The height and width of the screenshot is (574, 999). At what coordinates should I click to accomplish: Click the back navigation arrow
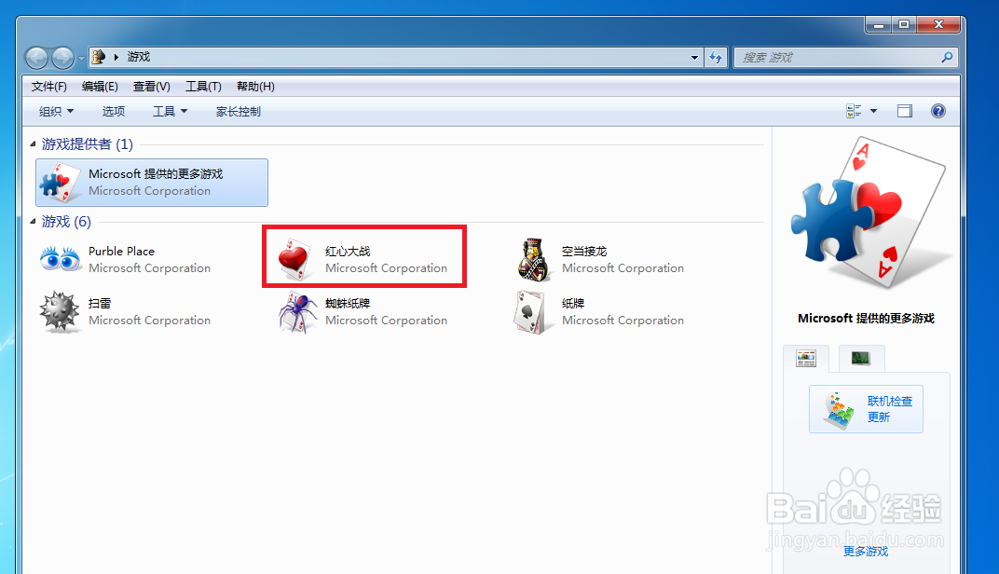point(37,58)
